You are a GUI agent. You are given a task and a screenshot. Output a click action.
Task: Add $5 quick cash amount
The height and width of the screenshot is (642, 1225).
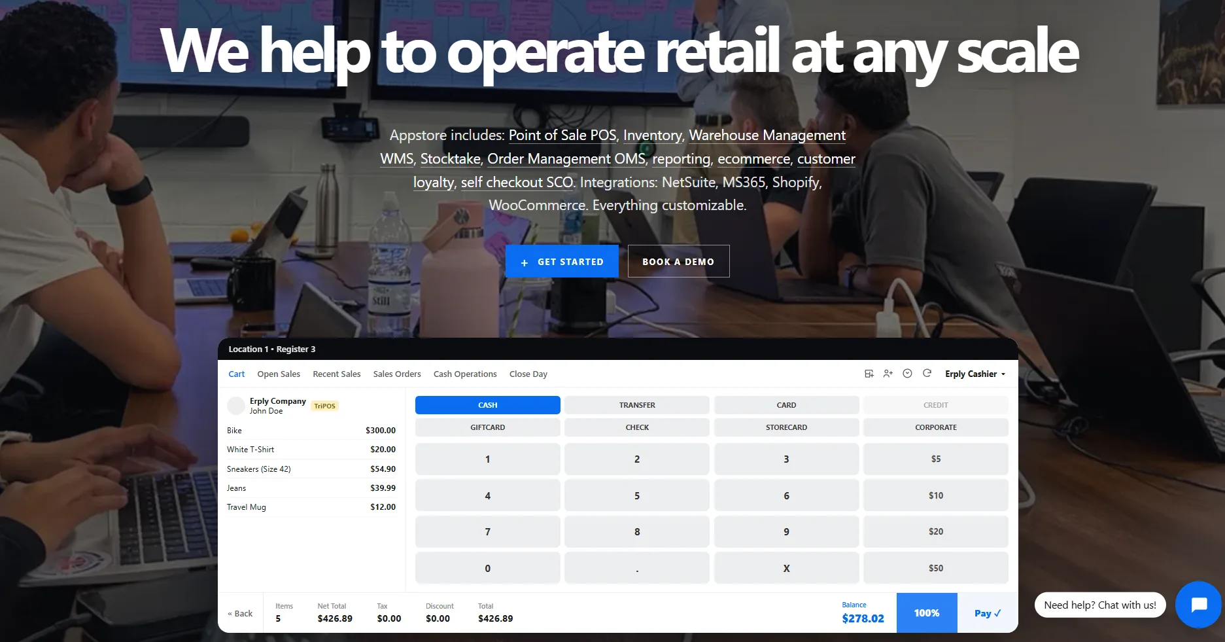pos(936,459)
